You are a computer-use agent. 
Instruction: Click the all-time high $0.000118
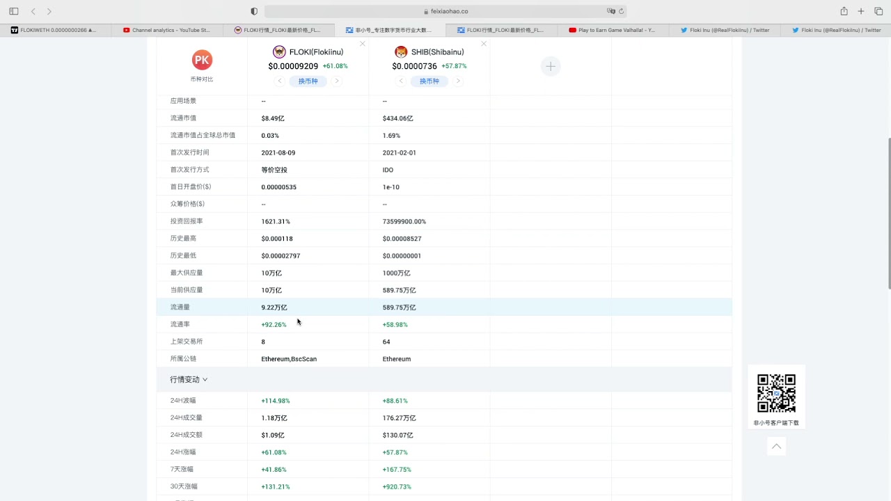tap(277, 239)
